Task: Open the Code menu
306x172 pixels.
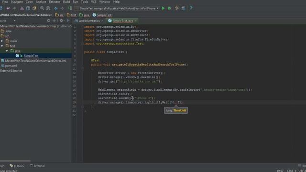Action: pos(29,2)
